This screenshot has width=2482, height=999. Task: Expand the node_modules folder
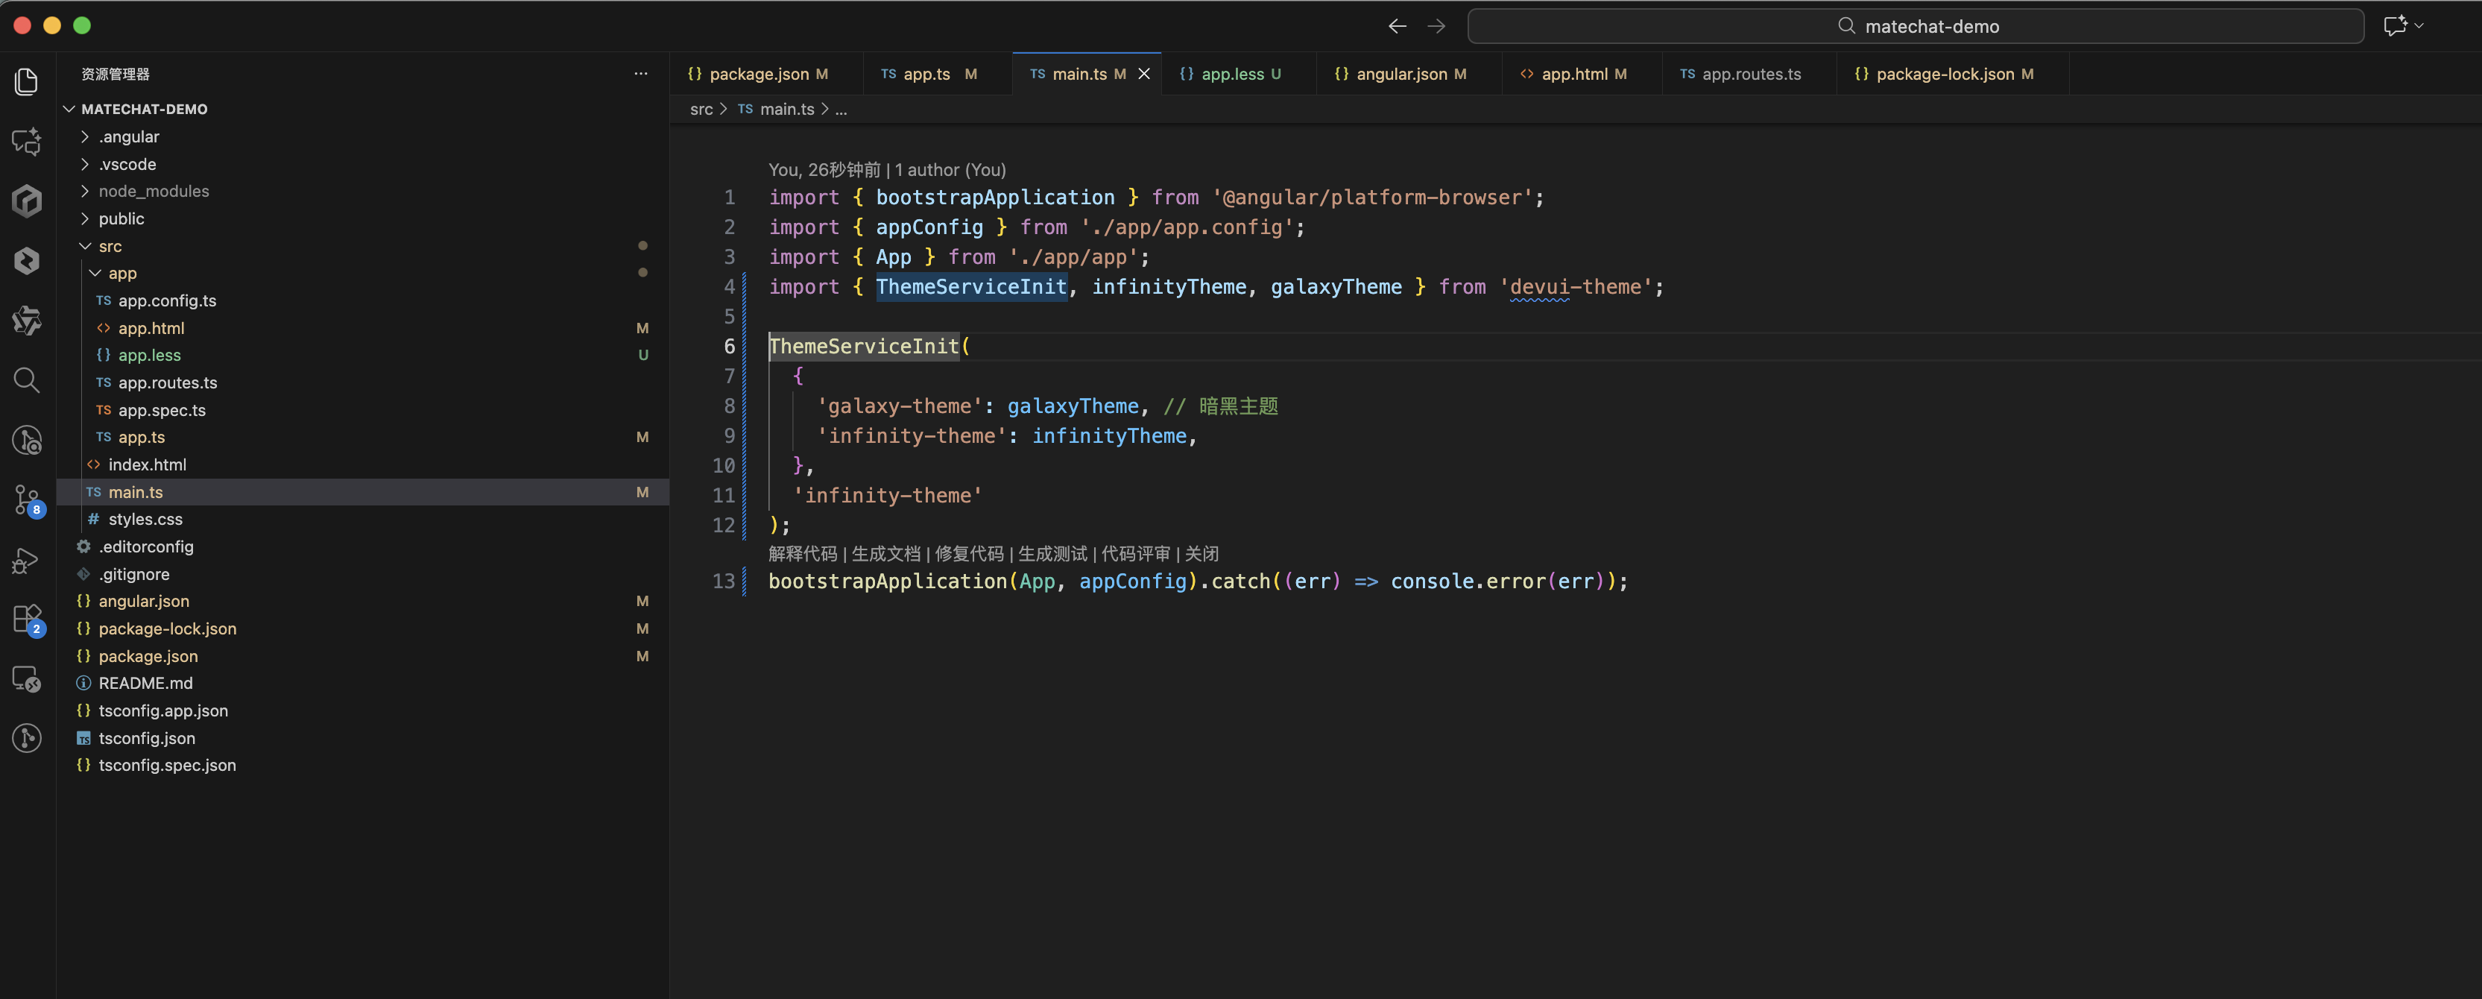click(154, 192)
